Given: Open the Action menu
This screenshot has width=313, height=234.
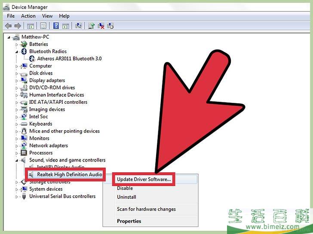Looking at the screenshot, I should point(28,16).
